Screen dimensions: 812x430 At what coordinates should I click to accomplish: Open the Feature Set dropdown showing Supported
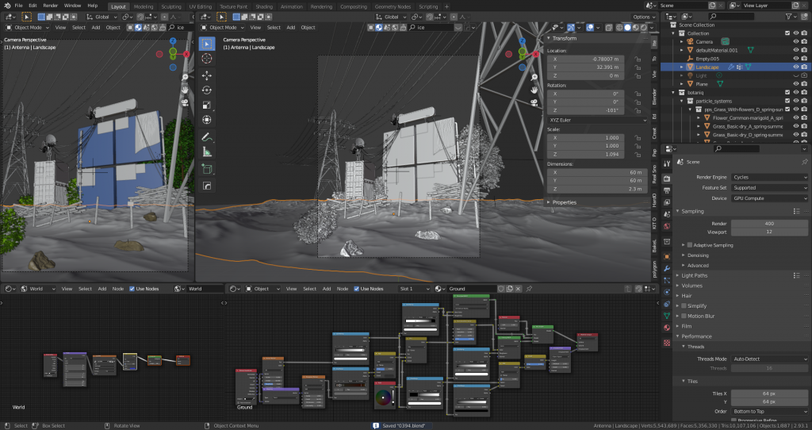tap(769, 187)
